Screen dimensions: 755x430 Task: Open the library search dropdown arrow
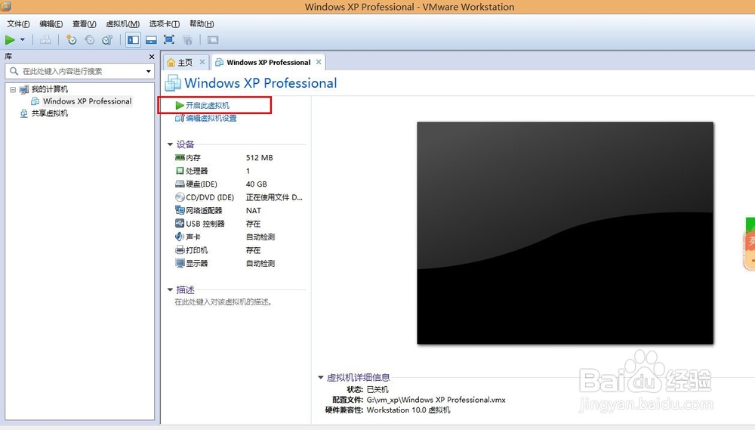[x=148, y=71]
